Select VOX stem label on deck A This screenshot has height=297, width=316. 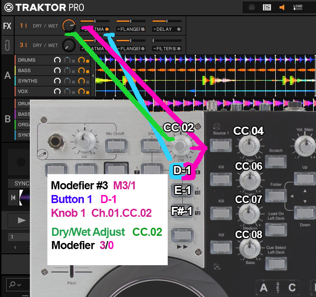(23, 92)
